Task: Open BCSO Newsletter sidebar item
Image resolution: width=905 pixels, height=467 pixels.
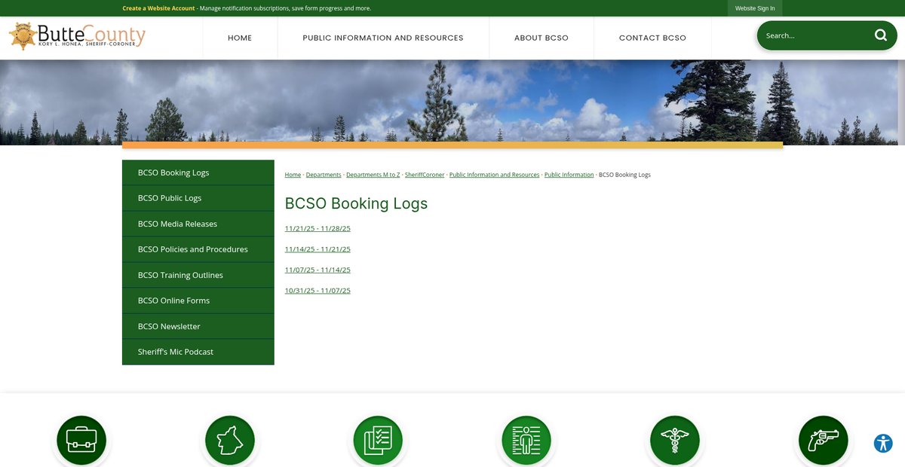Action: [198, 326]
